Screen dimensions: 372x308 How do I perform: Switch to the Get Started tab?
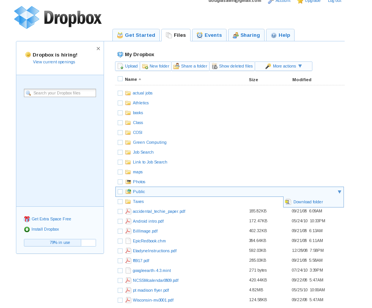click(136, 35)
